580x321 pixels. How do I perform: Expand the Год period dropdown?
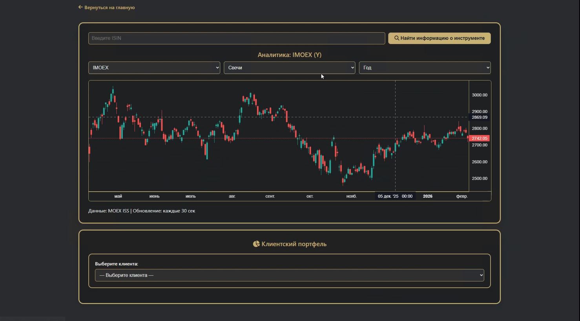point(425,68)
